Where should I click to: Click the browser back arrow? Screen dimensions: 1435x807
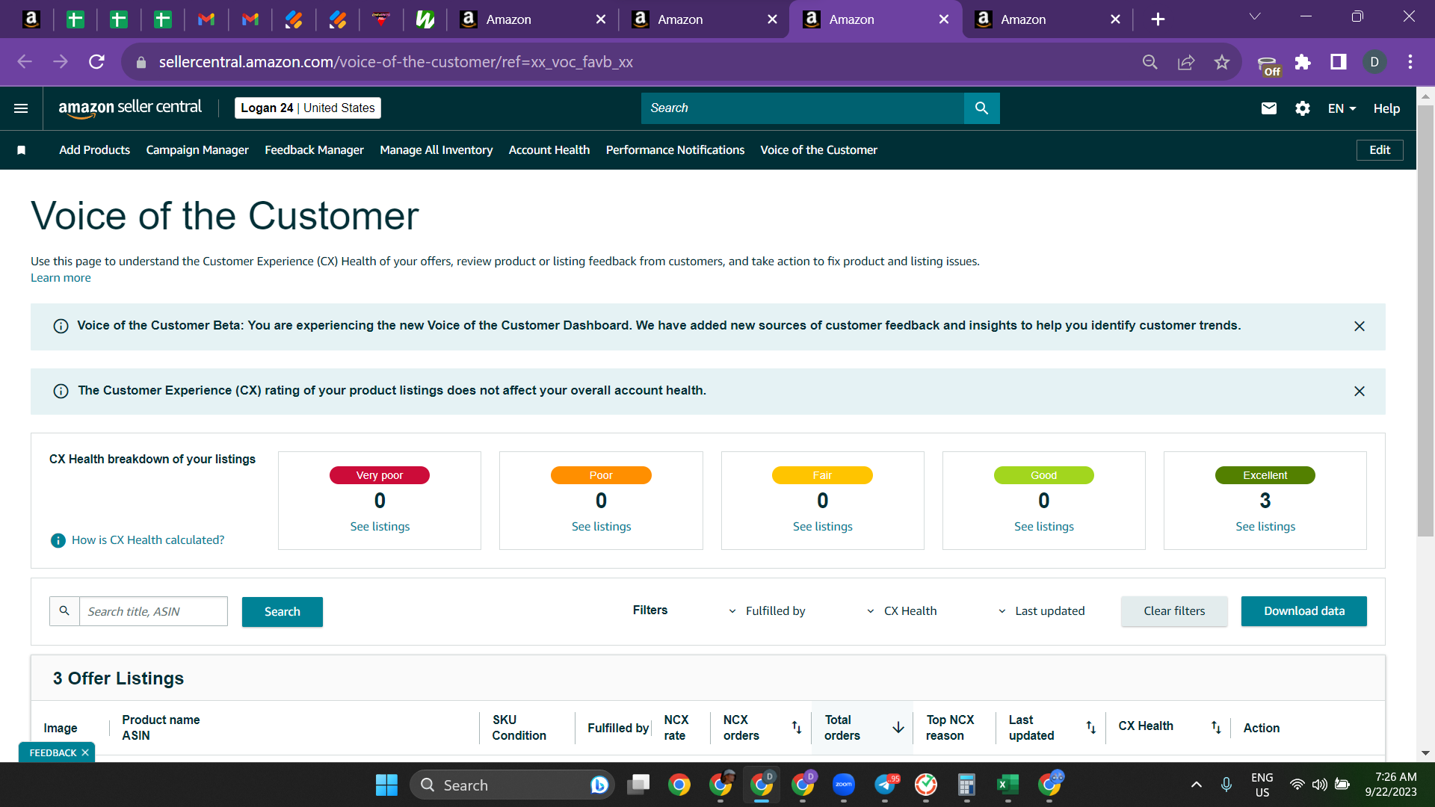[25, 62]
